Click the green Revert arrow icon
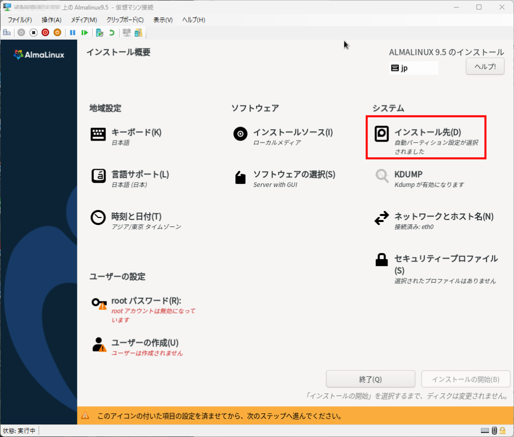The height and width of the screenshot is (437, 514). tap(111, 33)
